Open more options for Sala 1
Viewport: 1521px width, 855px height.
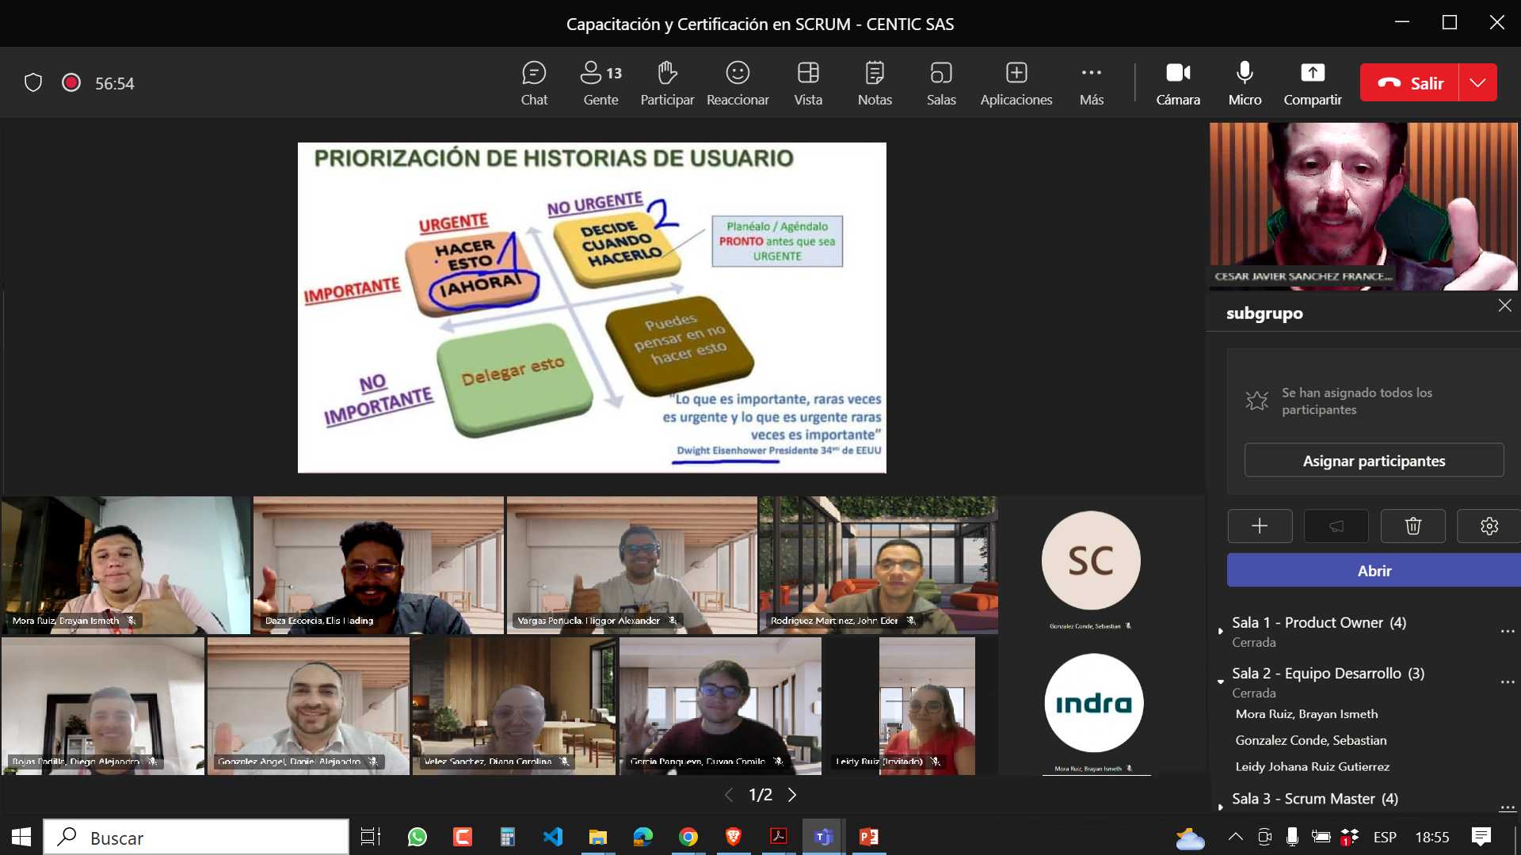pyautogui.click(x=1507, y=631)
